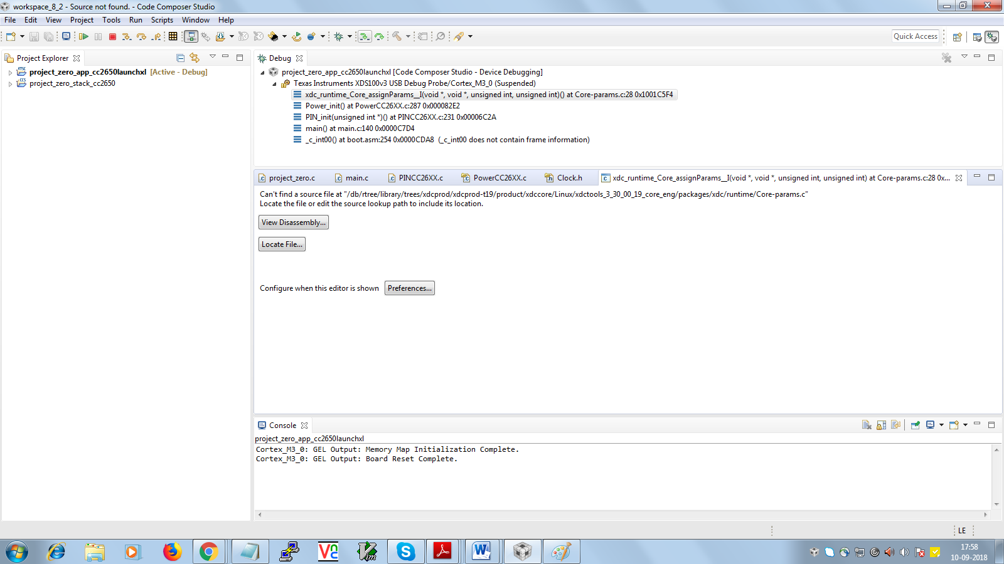Image resolution: width=1004 pixels, height=564 pixels.
Task: Click the Step Over toolbar icon
Action: tap(141, 36)
